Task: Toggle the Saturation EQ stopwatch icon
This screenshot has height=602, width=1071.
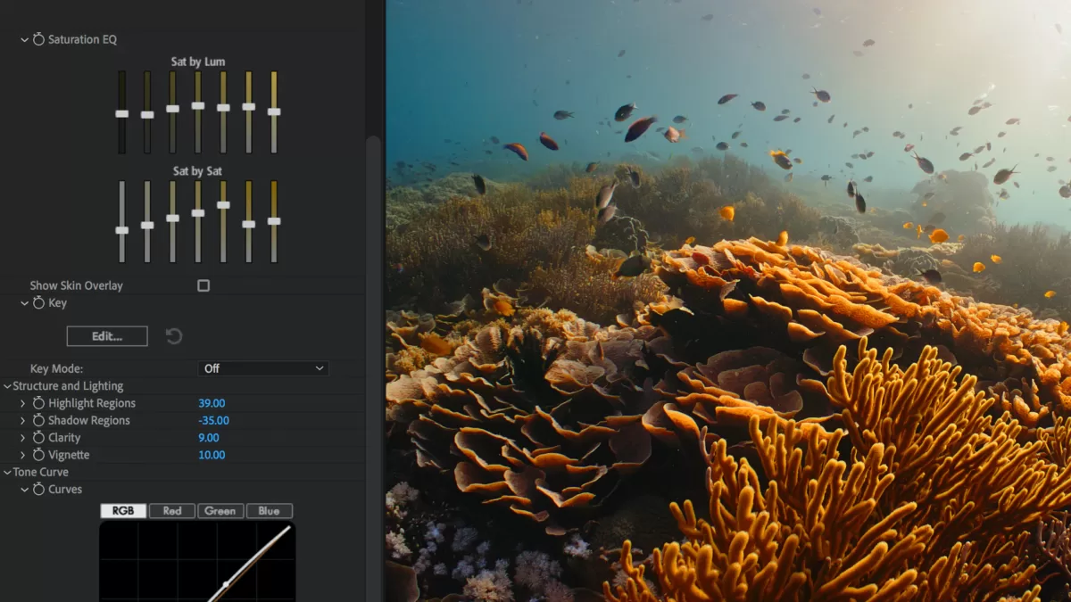Action: [38, 40]
